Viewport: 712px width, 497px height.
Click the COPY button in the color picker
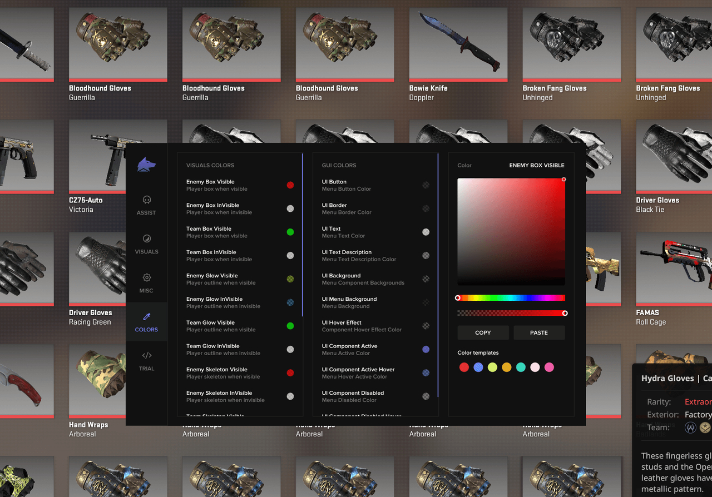click(483, 332)
